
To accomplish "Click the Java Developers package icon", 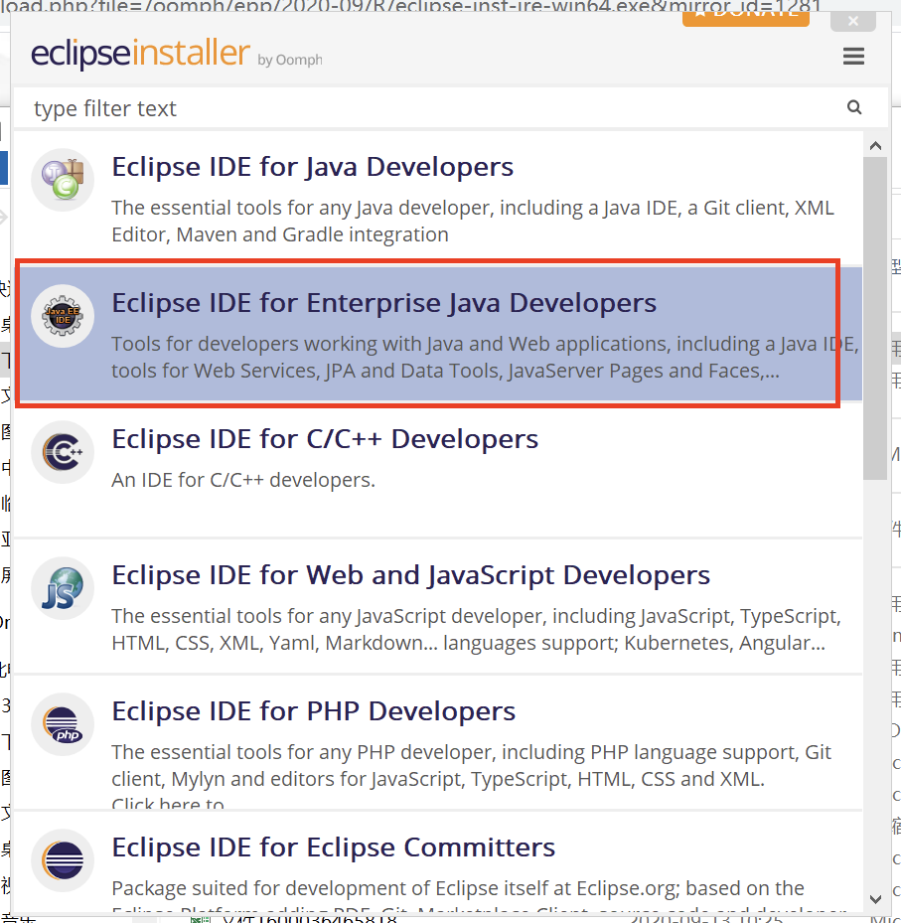I will [63, 180].
